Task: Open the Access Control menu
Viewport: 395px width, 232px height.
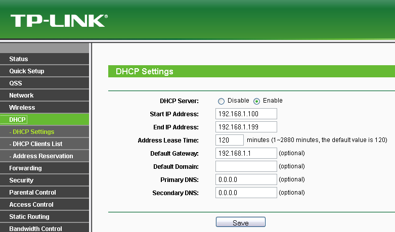Action: [x=45, y=204]
